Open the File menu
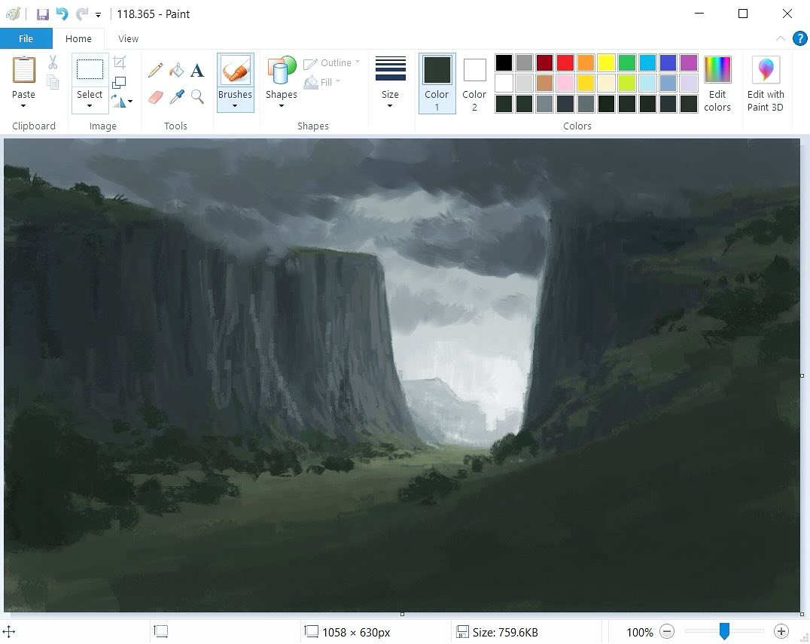 coord(26,38)
